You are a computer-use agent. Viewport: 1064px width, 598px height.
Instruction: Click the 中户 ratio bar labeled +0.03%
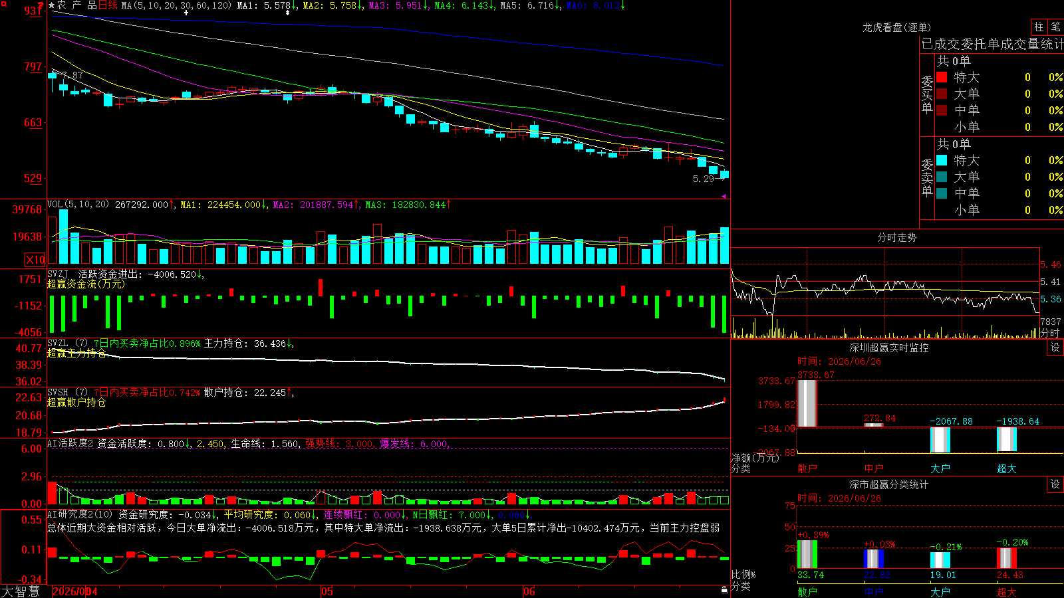coord(874,559)
